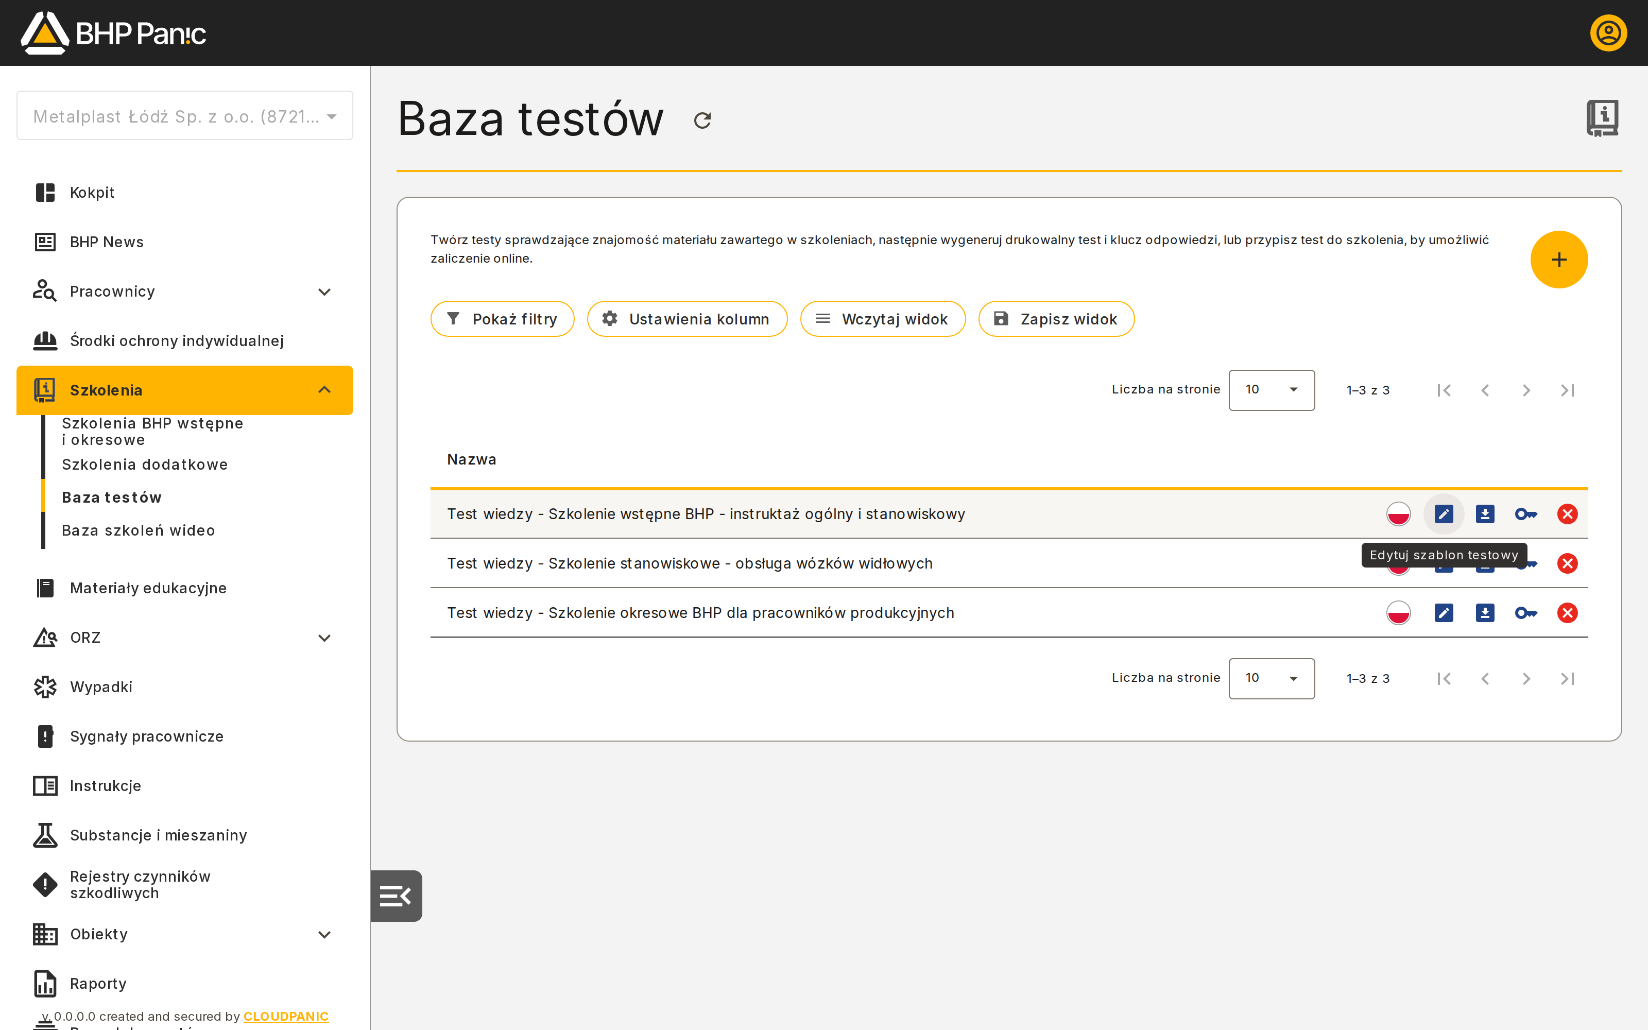Open answer key for okresowe BHP test
1648x1030 pixels.
click(x=1525, y=612)
